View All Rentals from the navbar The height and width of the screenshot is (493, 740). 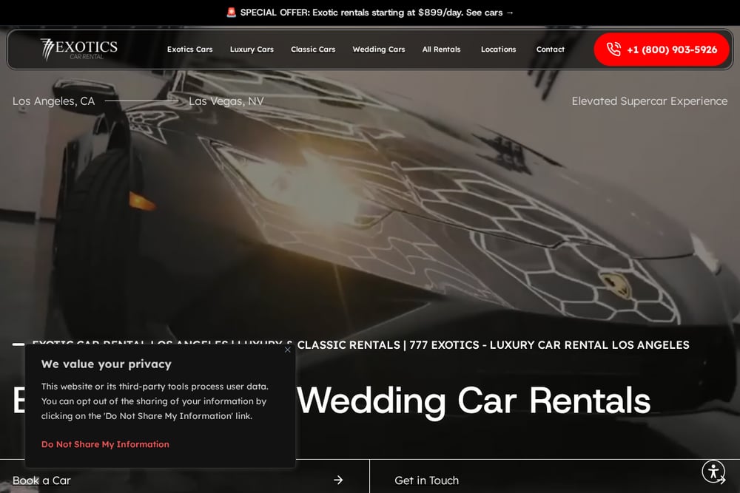click(441, 49)
